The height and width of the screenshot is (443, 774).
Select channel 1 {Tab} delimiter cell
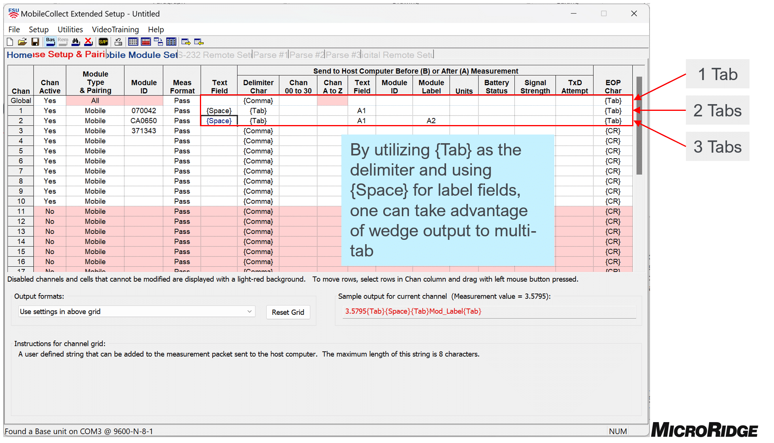(258, 111)
